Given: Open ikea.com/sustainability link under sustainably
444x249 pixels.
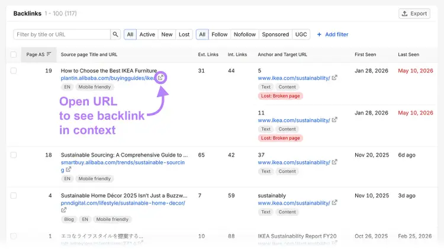Looking at the screenshot, I should (294, 203).
